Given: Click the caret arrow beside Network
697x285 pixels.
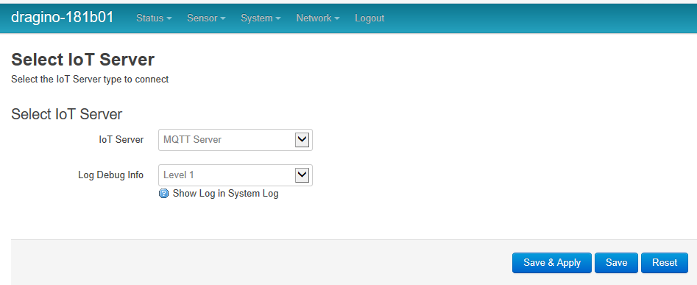Looking at the screenshot, I should (x=336, y=18).
